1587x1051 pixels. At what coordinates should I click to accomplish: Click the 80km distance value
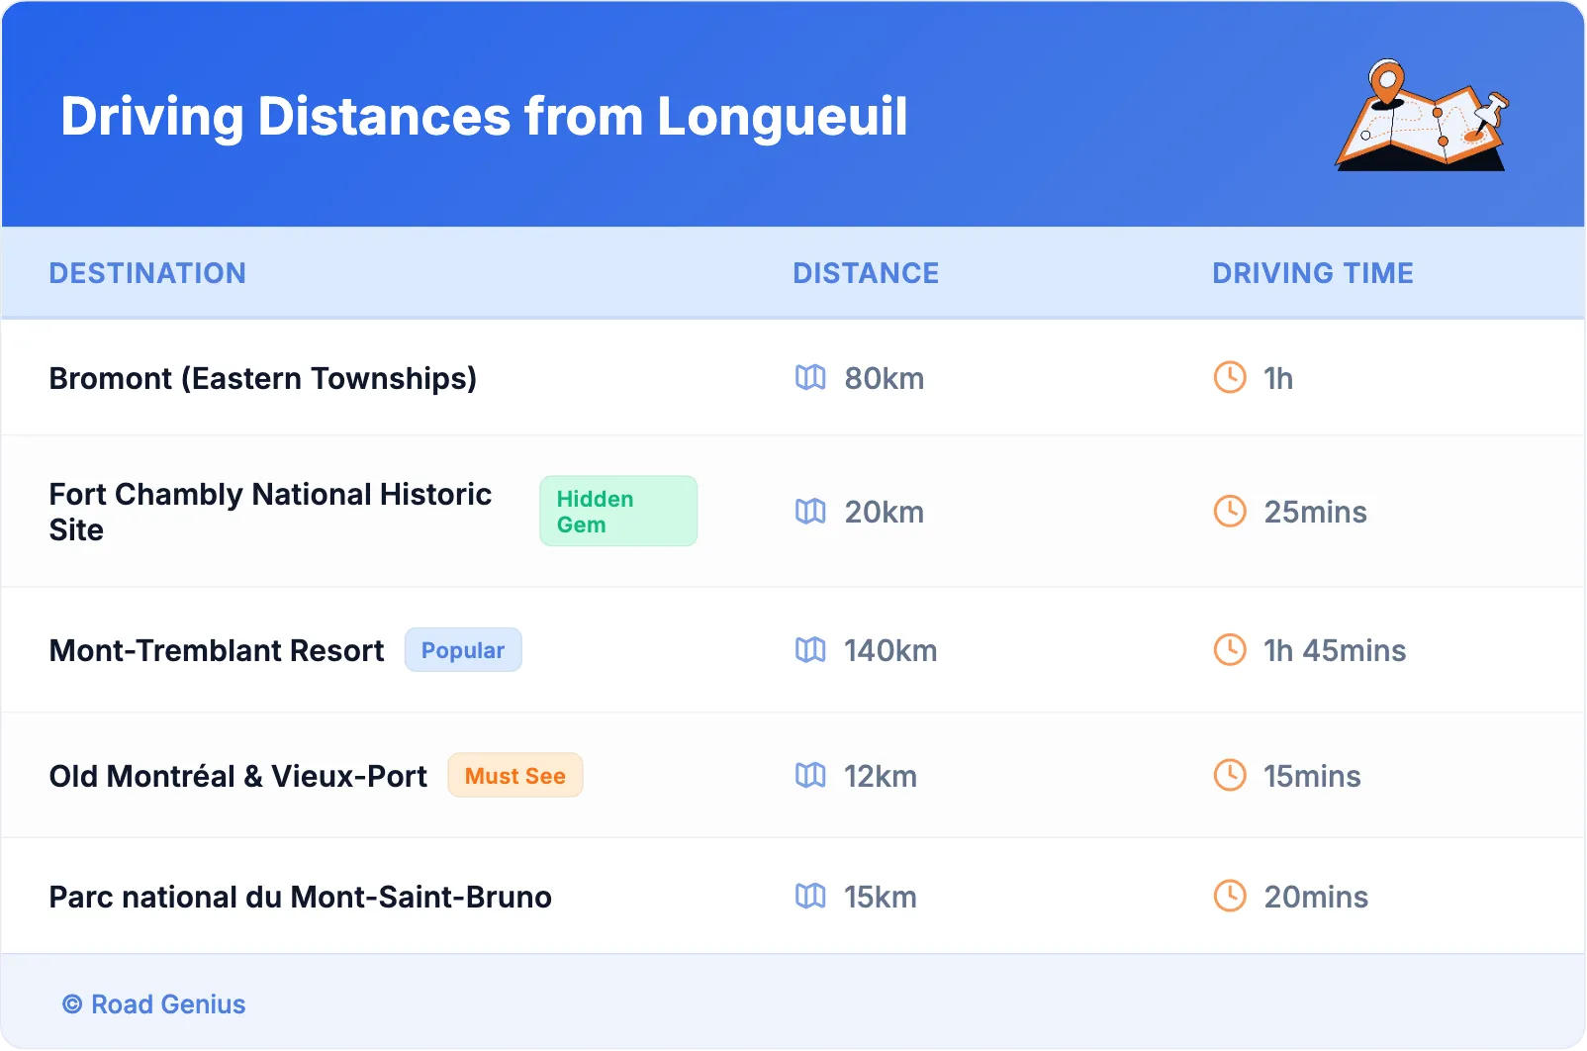885,378
